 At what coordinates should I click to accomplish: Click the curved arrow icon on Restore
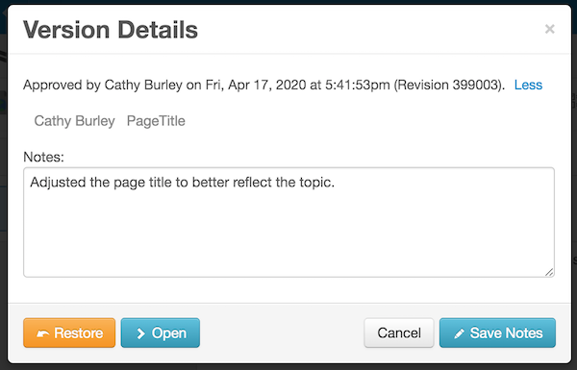(x=43, y=333)
